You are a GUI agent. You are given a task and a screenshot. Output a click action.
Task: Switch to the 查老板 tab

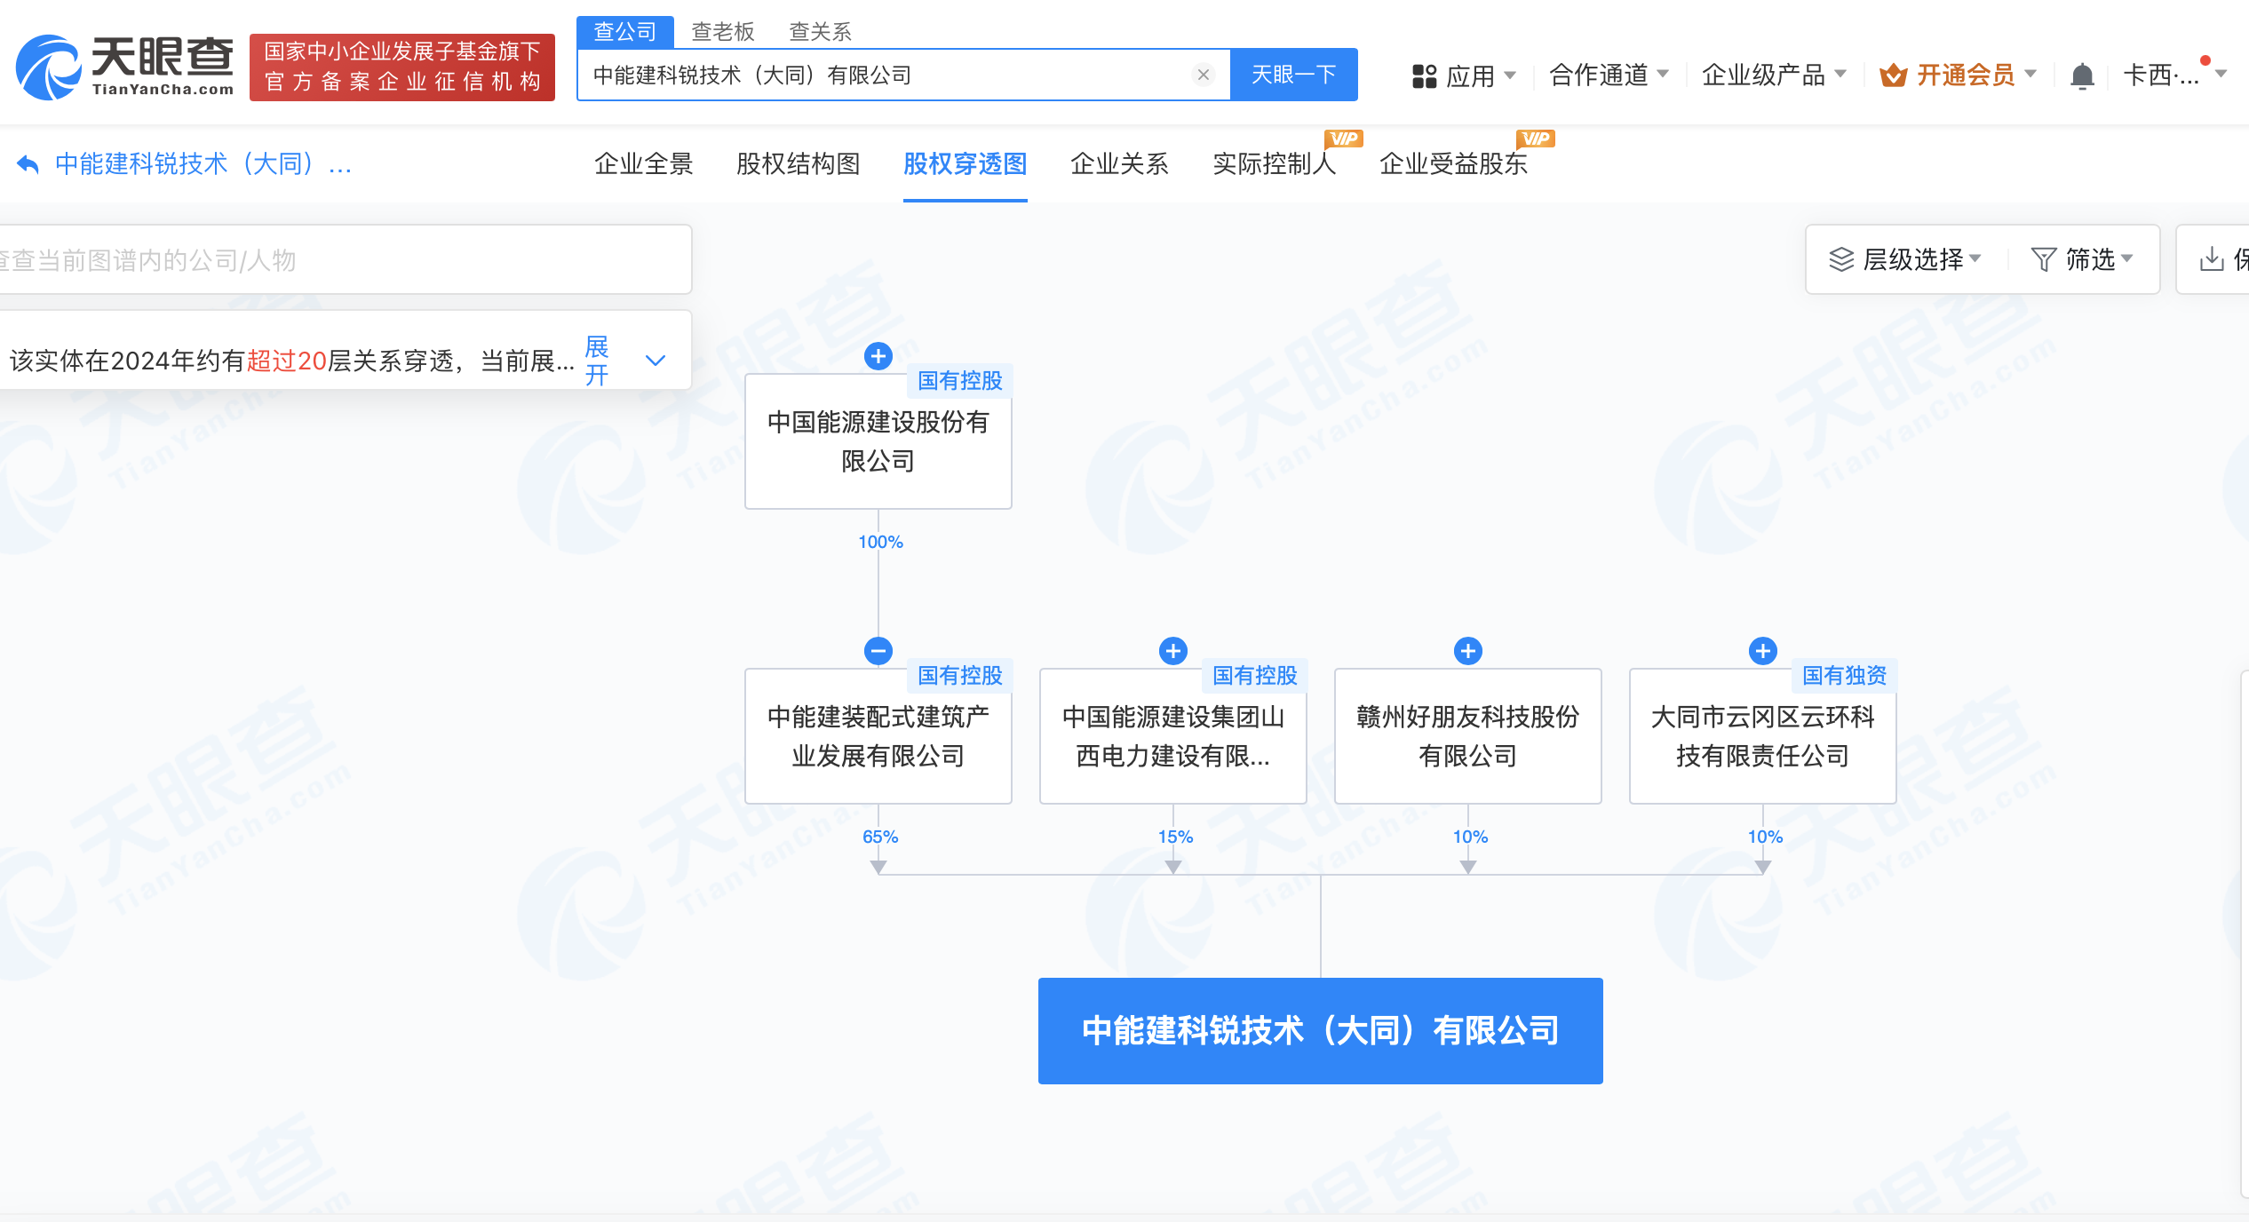[x=721, y=30]
